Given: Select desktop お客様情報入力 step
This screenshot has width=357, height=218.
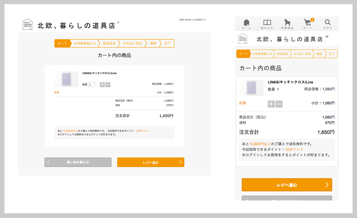Looking at the screenshot, I should pyautogui.click(x=85, y=43).
